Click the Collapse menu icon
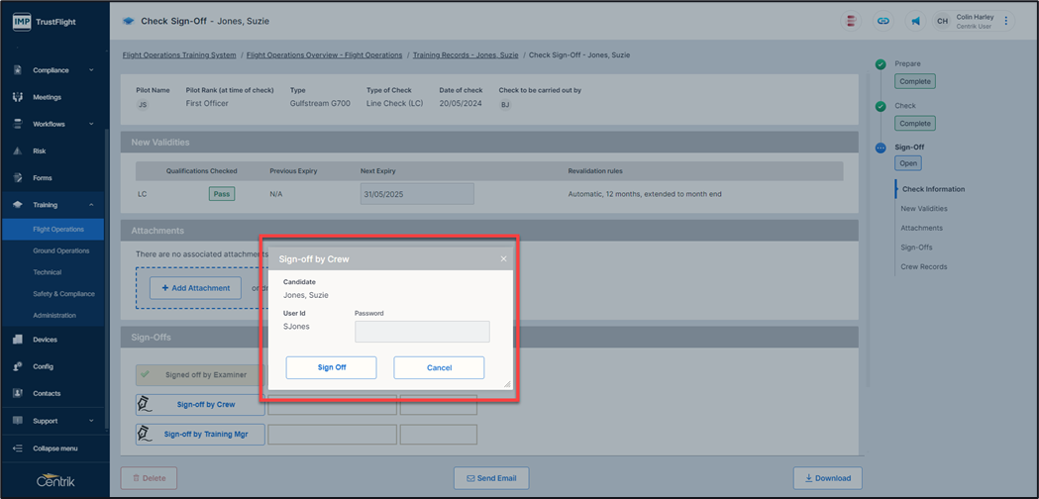 (x=18, y=449)
